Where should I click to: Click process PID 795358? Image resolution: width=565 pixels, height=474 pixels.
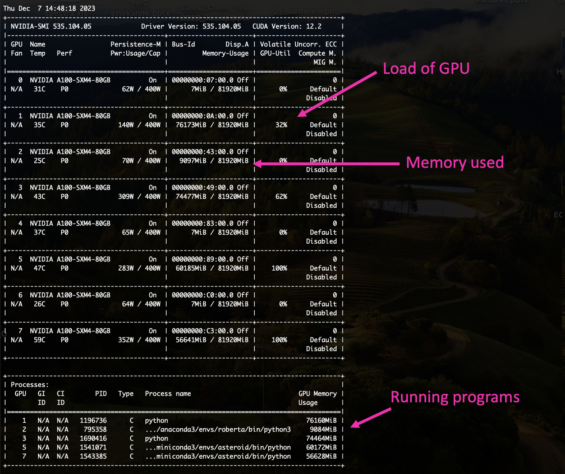(x=95, y=429)
